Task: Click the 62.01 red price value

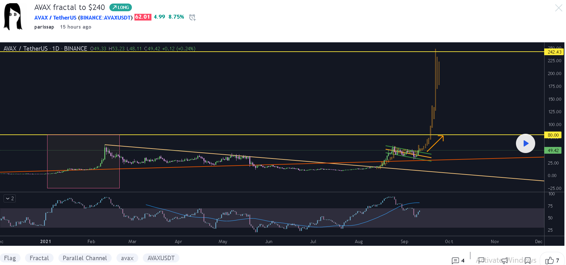Action: 143,17
